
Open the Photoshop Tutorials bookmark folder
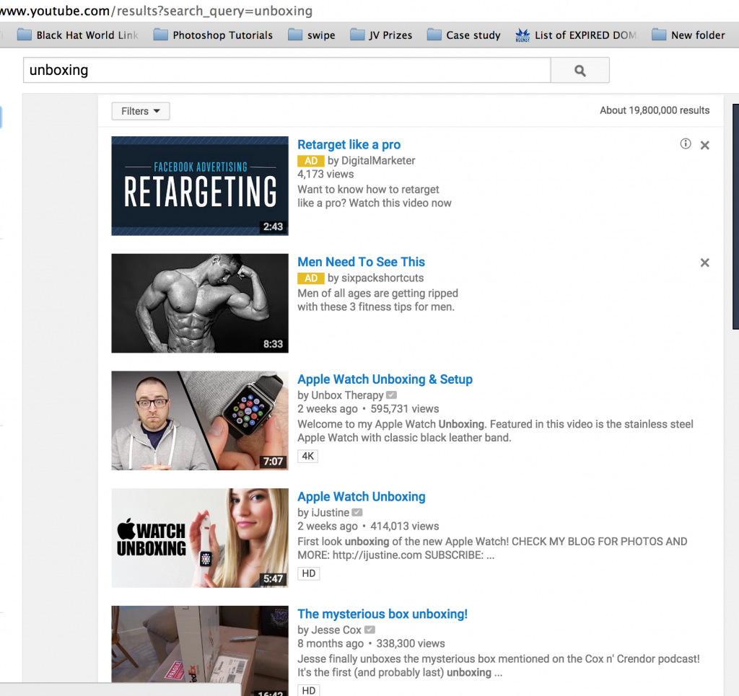point(213,35)
